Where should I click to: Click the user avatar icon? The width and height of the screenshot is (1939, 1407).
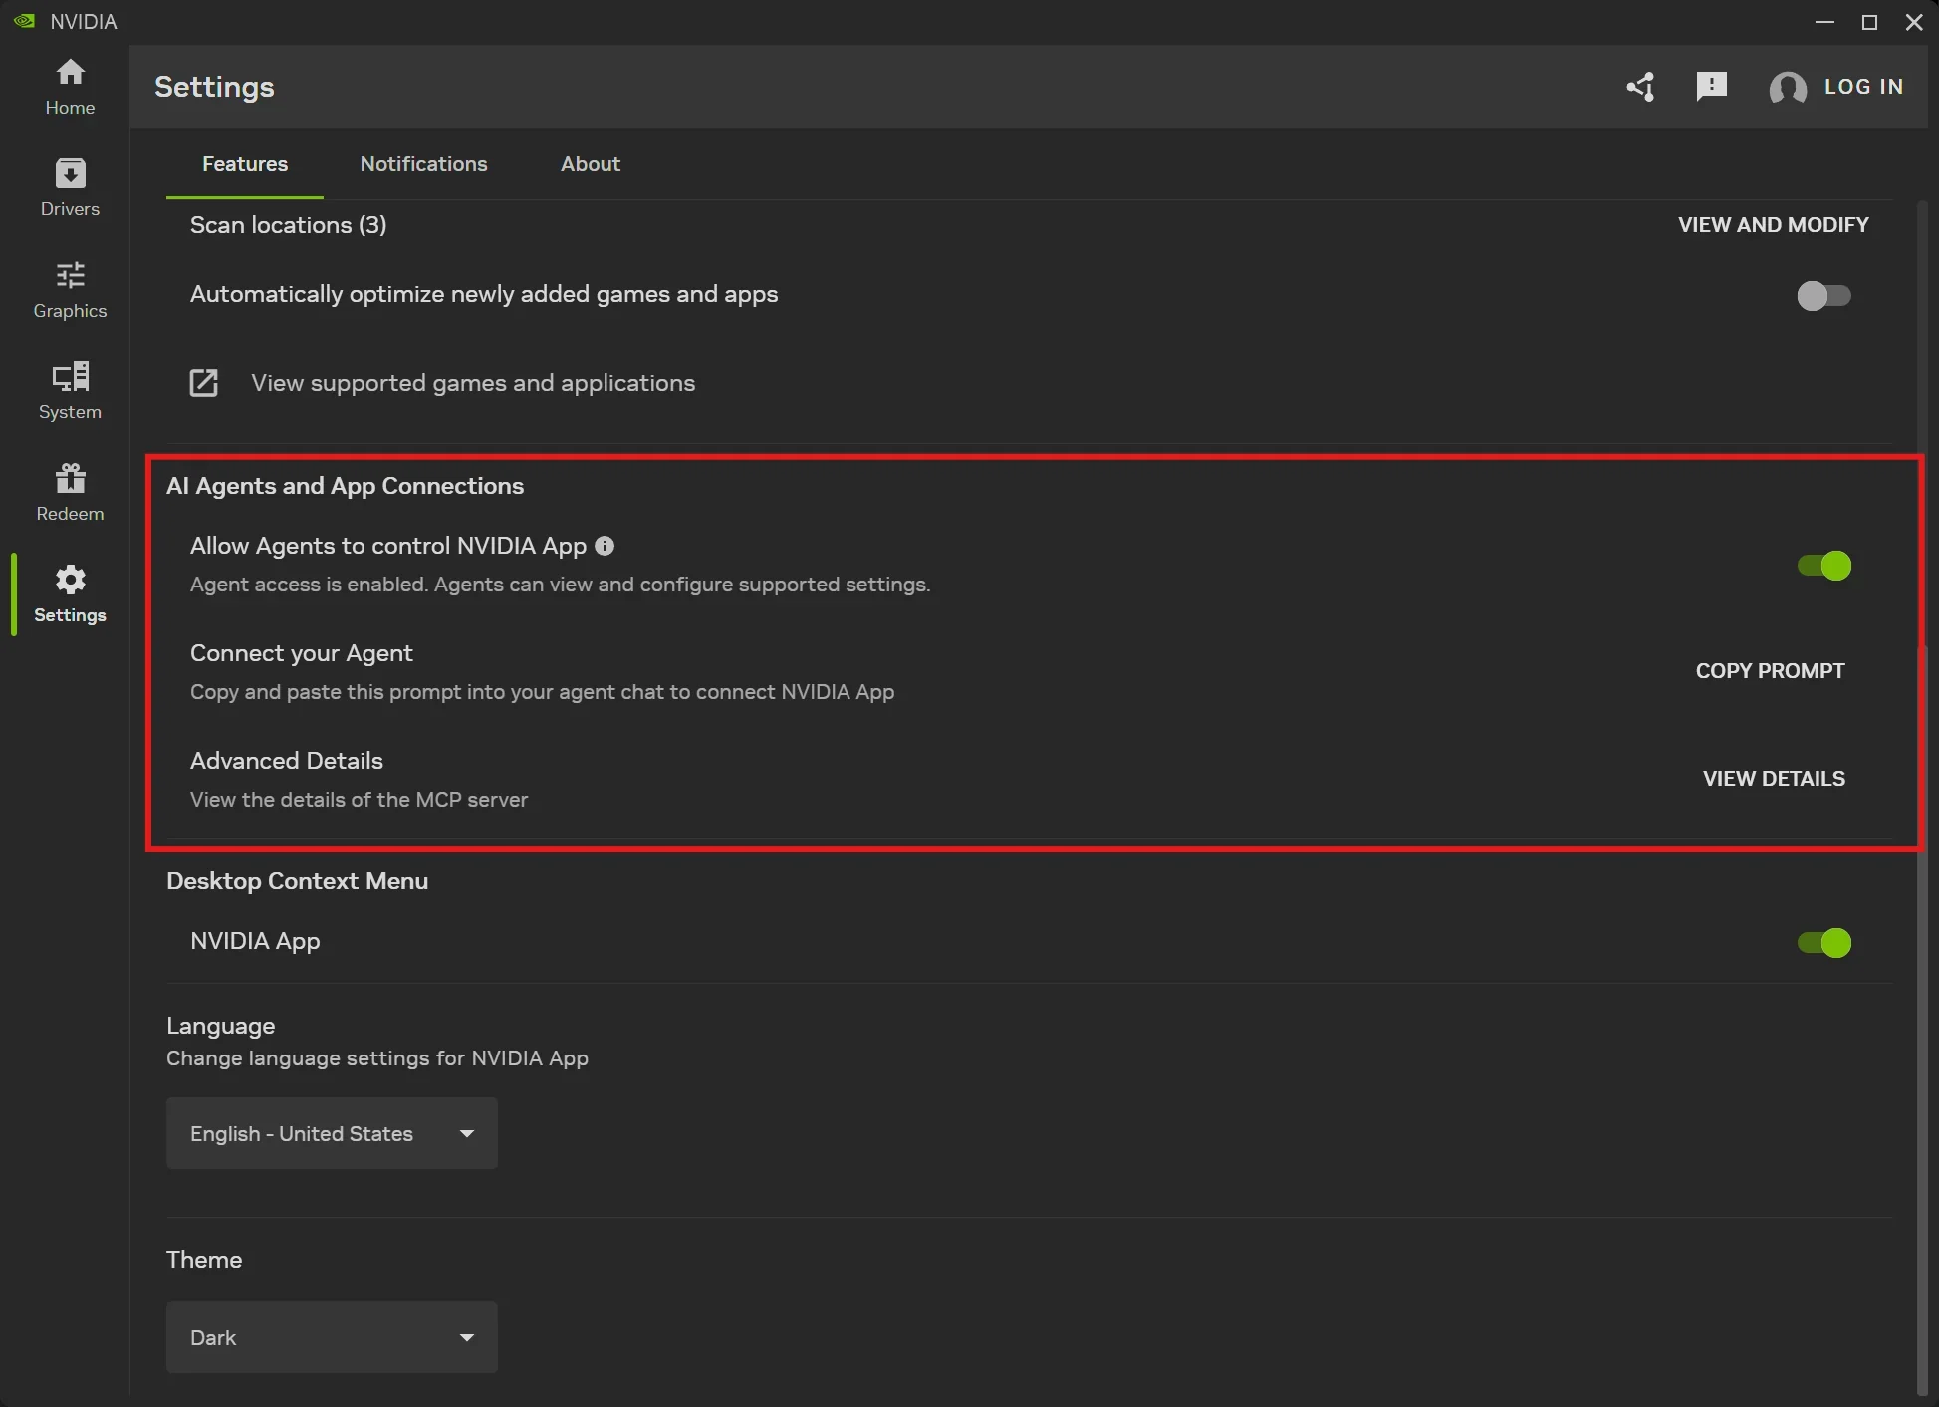pos(1788,88)
